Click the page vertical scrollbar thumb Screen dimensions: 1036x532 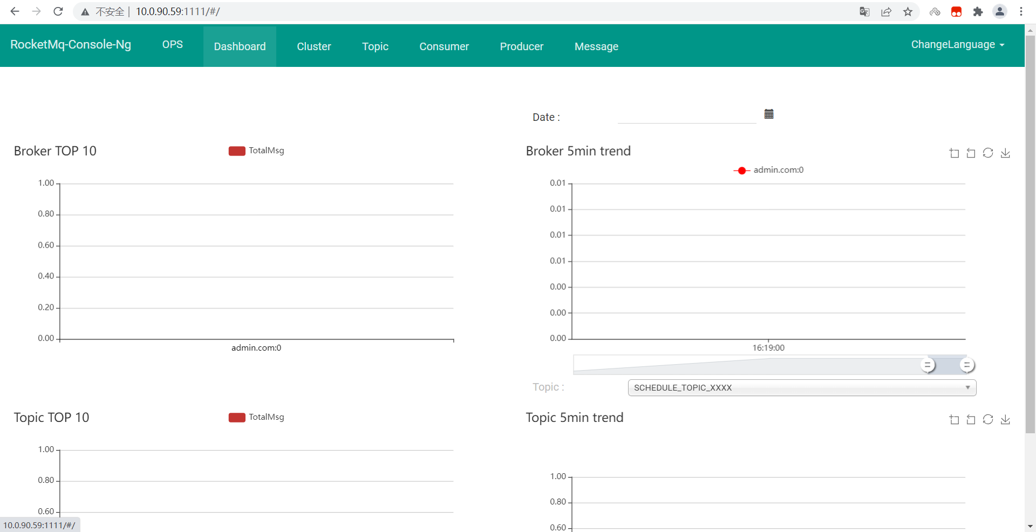[1030, 235]
